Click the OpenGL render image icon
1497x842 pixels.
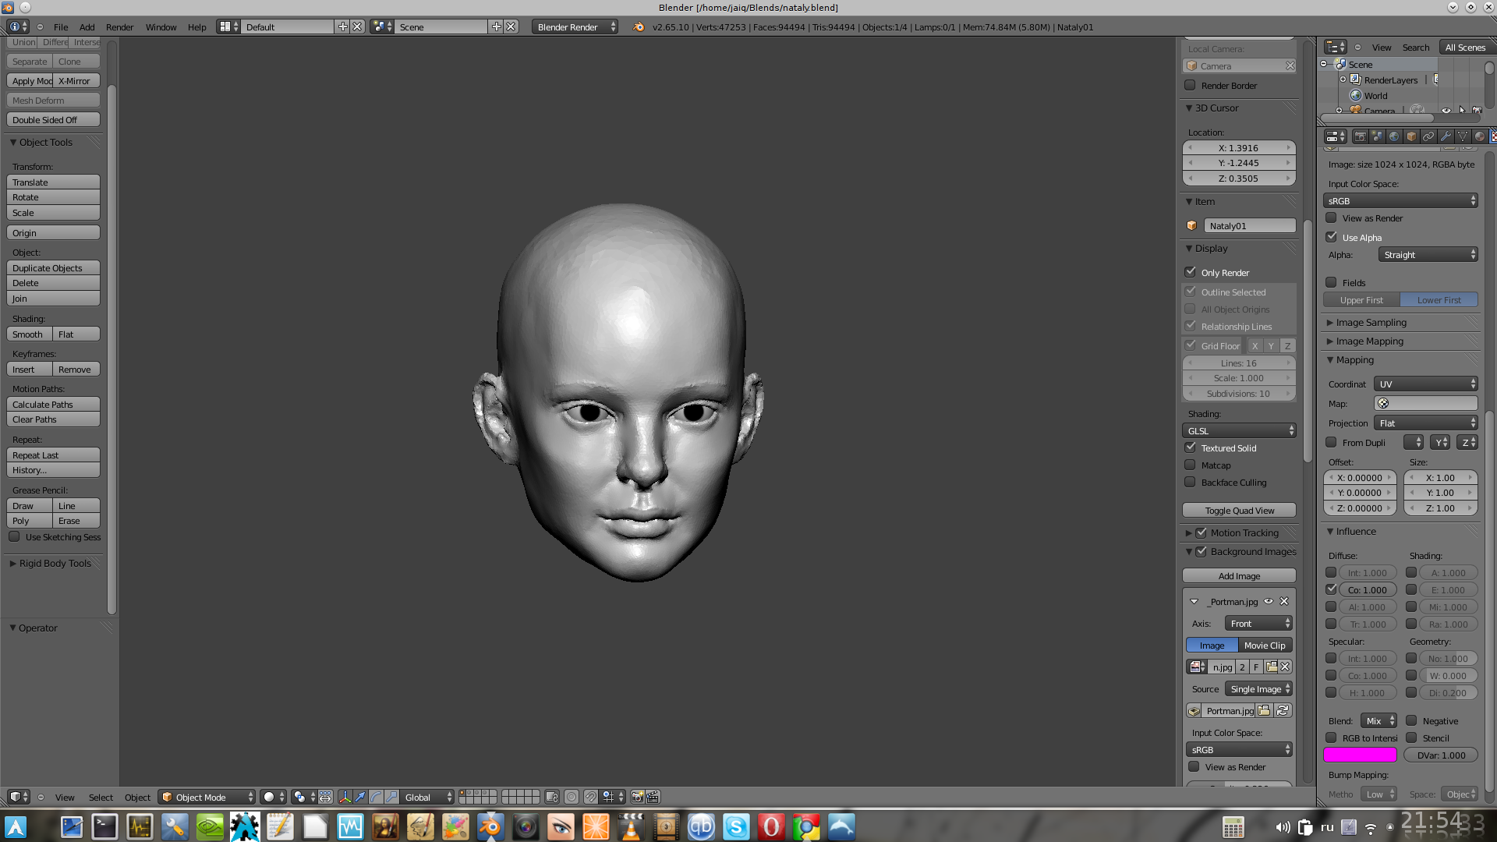point(637,797)
